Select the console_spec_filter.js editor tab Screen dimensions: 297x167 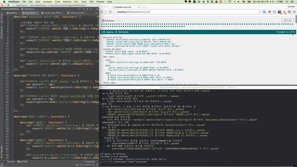[x=52, y=13]
